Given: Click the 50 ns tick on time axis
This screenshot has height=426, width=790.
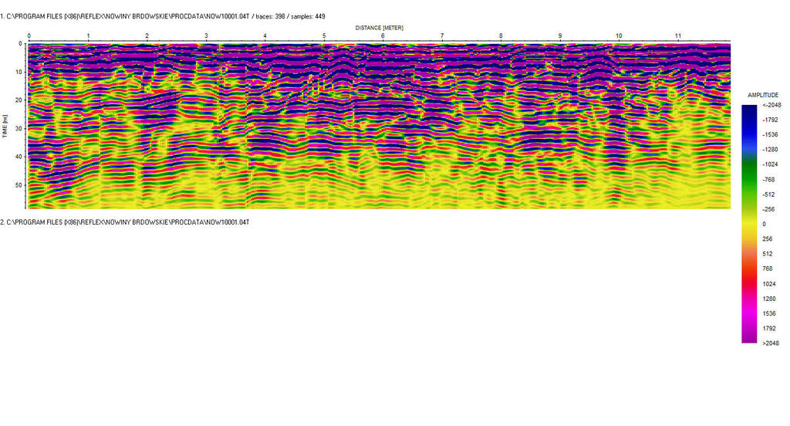Looking at the screenshot, I should [17, 185].
